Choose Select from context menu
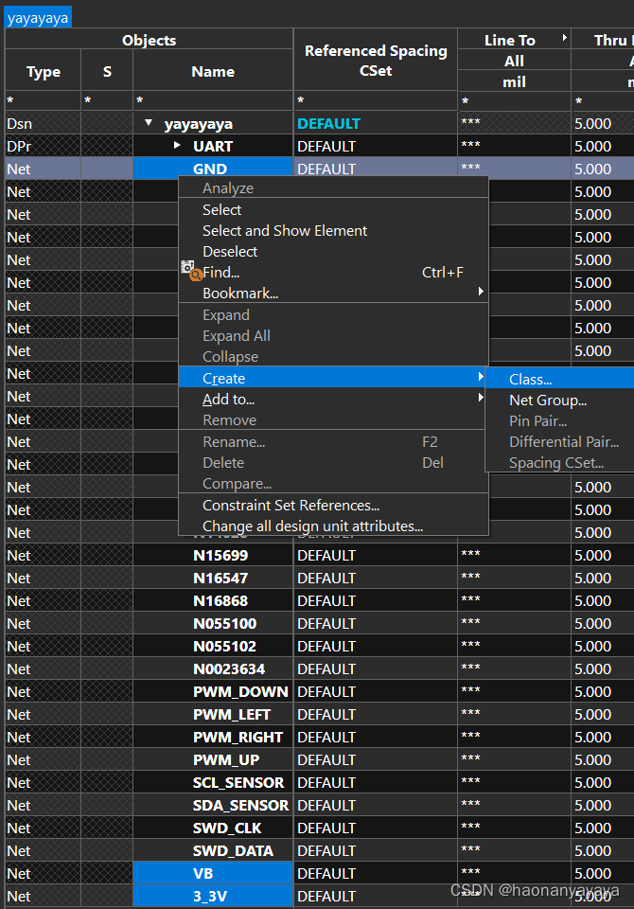Image resolution: width=634 pixels, height=909 pixels. (x=333, y=210)
